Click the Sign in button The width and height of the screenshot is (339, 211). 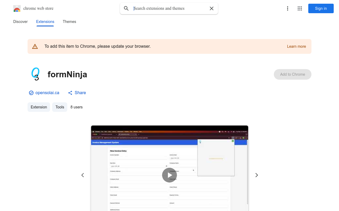point(321,8)
